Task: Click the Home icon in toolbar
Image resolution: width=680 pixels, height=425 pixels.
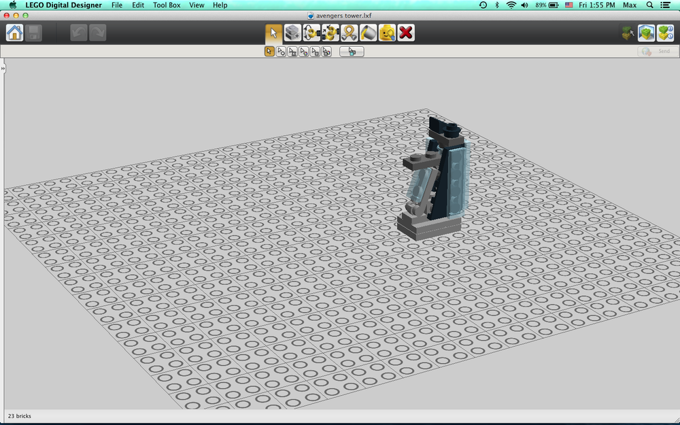Action: coord(15,33)
